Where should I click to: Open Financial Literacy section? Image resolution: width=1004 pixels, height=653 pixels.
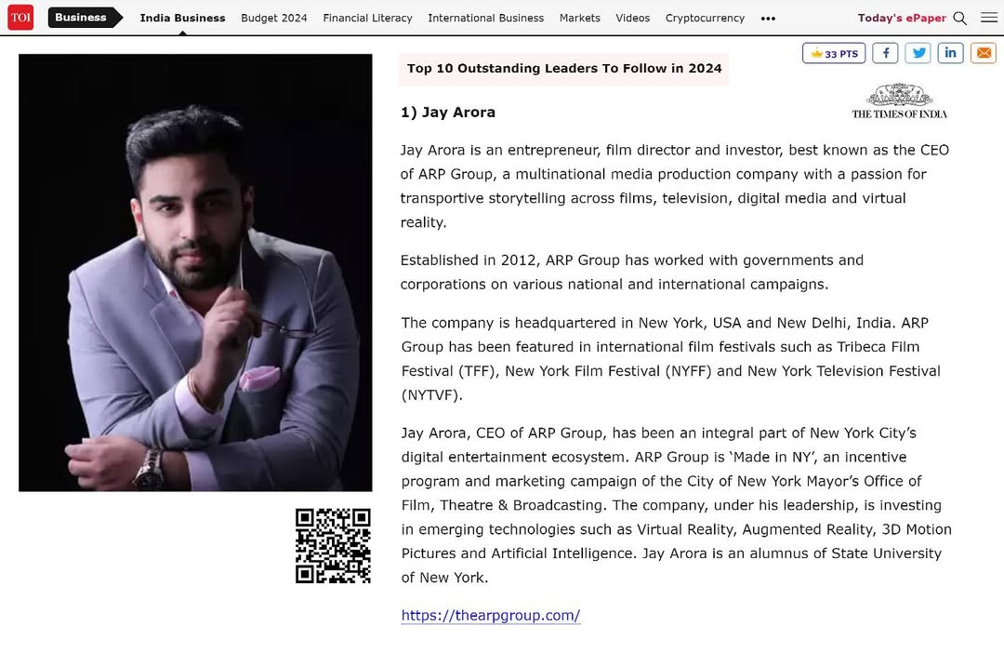[x=367, y=18]
